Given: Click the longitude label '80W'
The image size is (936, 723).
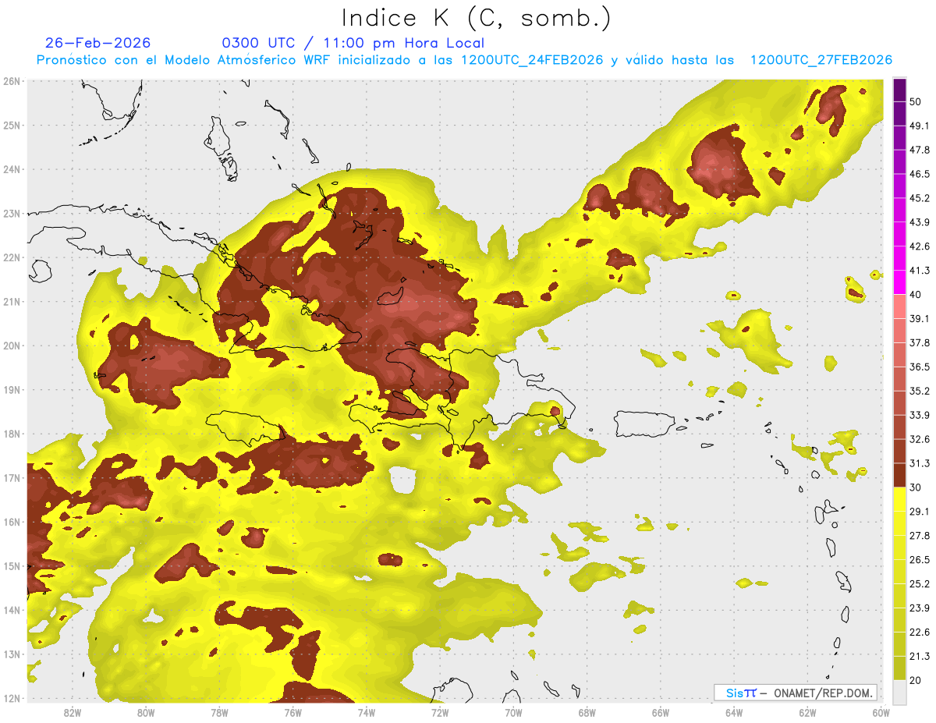Looking at the screenshot, I should pyautogui.click(x=145, y=712).
